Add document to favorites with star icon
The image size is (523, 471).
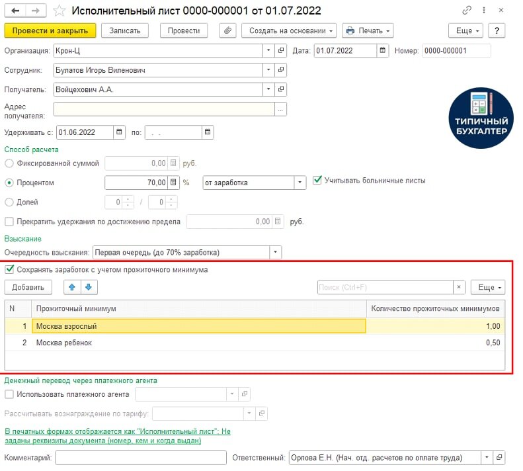[60, 11]
